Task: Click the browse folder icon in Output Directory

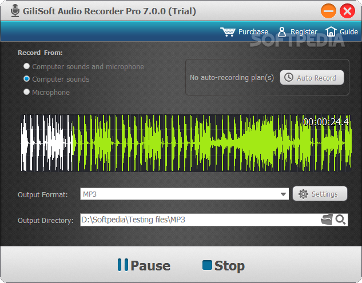Action: coord(327,220)
